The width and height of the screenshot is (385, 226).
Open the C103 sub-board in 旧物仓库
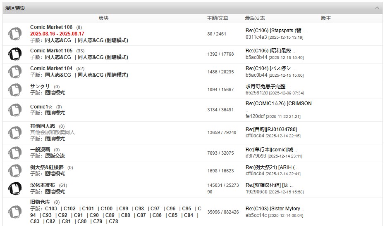pyautogui.click(x=52, y=209)
